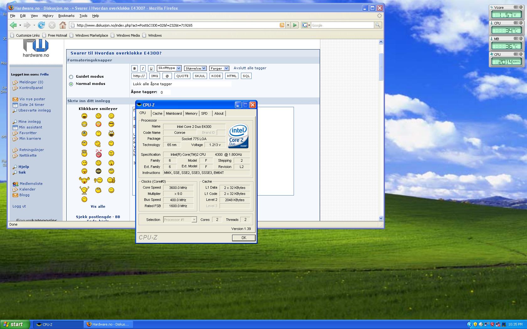This screenshot has width=527, height=329.
Task: Open the Firefox Tools menu
Action: point(83,16)
